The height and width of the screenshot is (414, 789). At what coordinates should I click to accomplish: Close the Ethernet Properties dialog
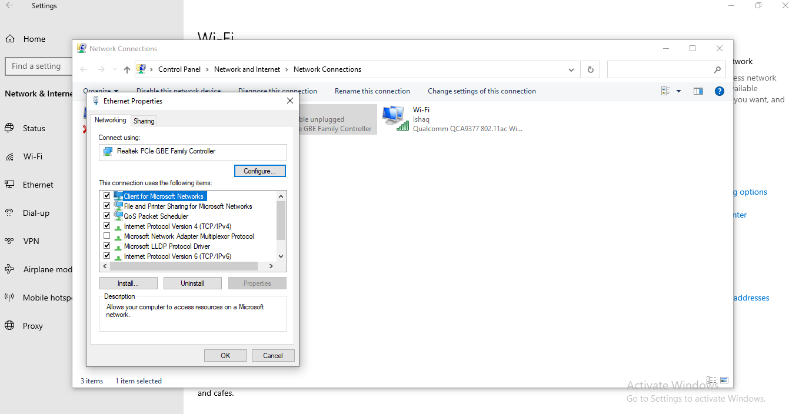tap(289, 101)
